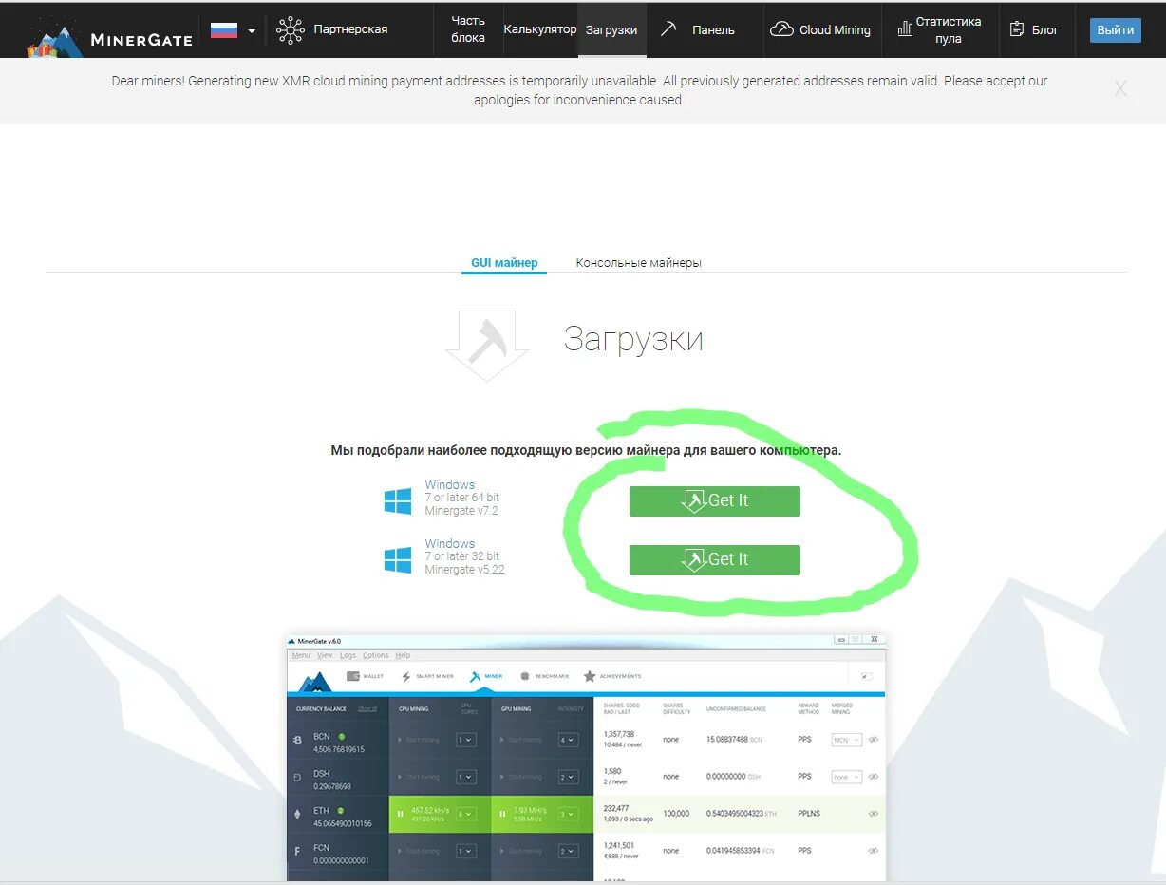Screen dimensions: 1166x885
Task: Open BCN CPU cores dropdown
Action: [x=465, y=740]
